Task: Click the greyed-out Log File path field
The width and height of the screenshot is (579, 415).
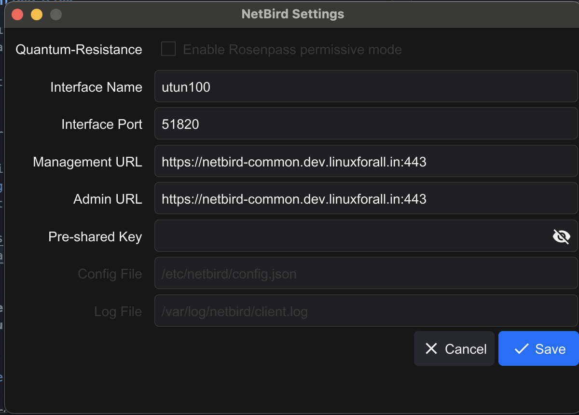Action: [x=366, y=311]
